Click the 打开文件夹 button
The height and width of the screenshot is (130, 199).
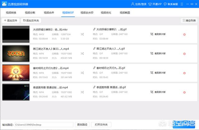[x=101, y=125]
